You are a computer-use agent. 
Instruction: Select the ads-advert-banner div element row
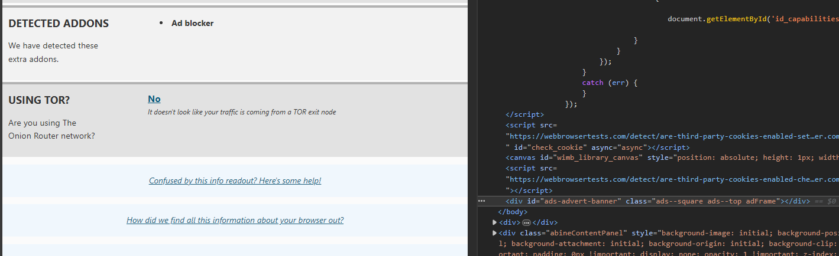click(658, 201)
